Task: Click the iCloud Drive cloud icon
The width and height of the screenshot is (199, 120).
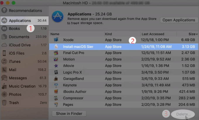Action: click(x=4, y=45)
